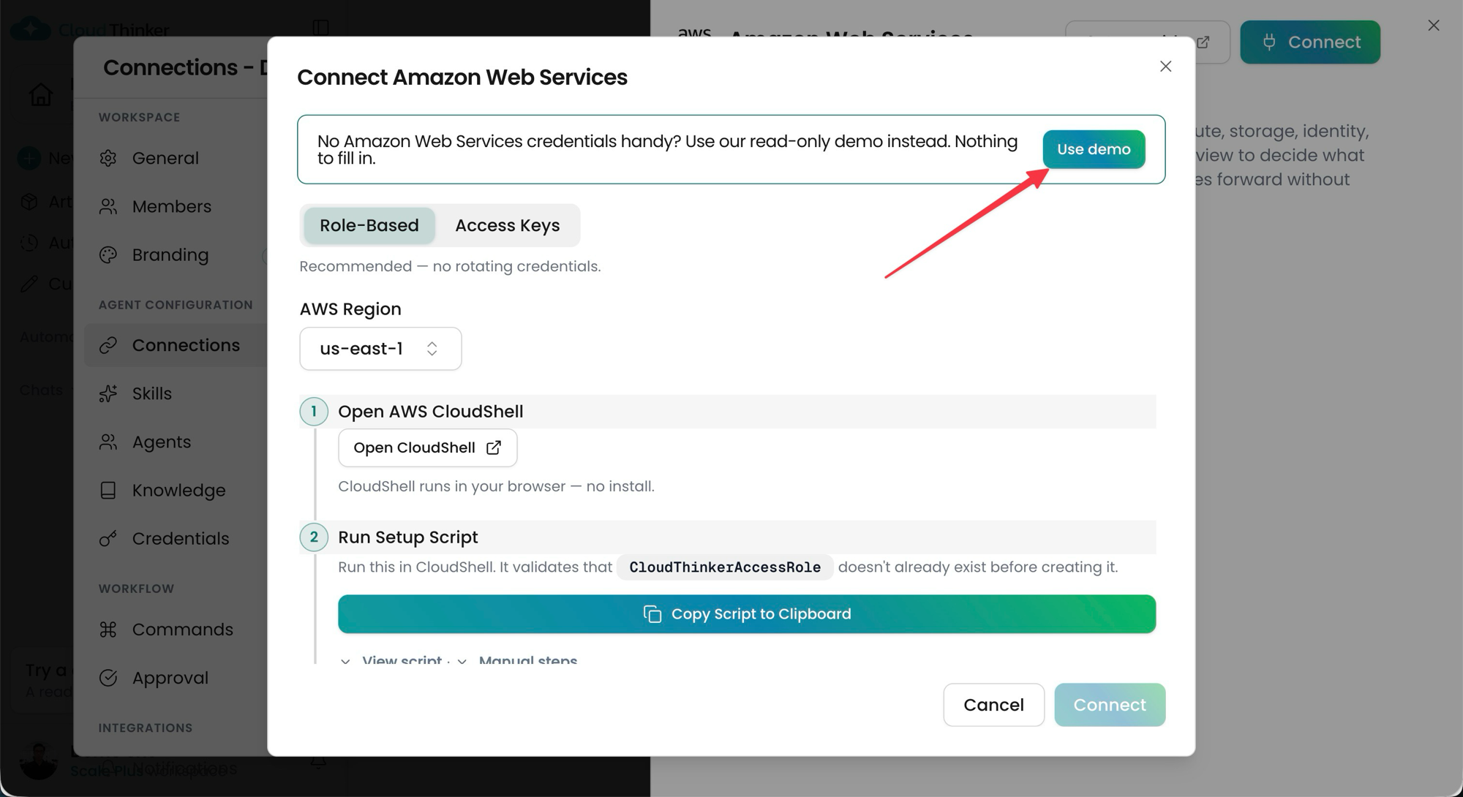The image size is (1463, 797).
Task: Open the Credentials section
Action: (x=181, y=538)
